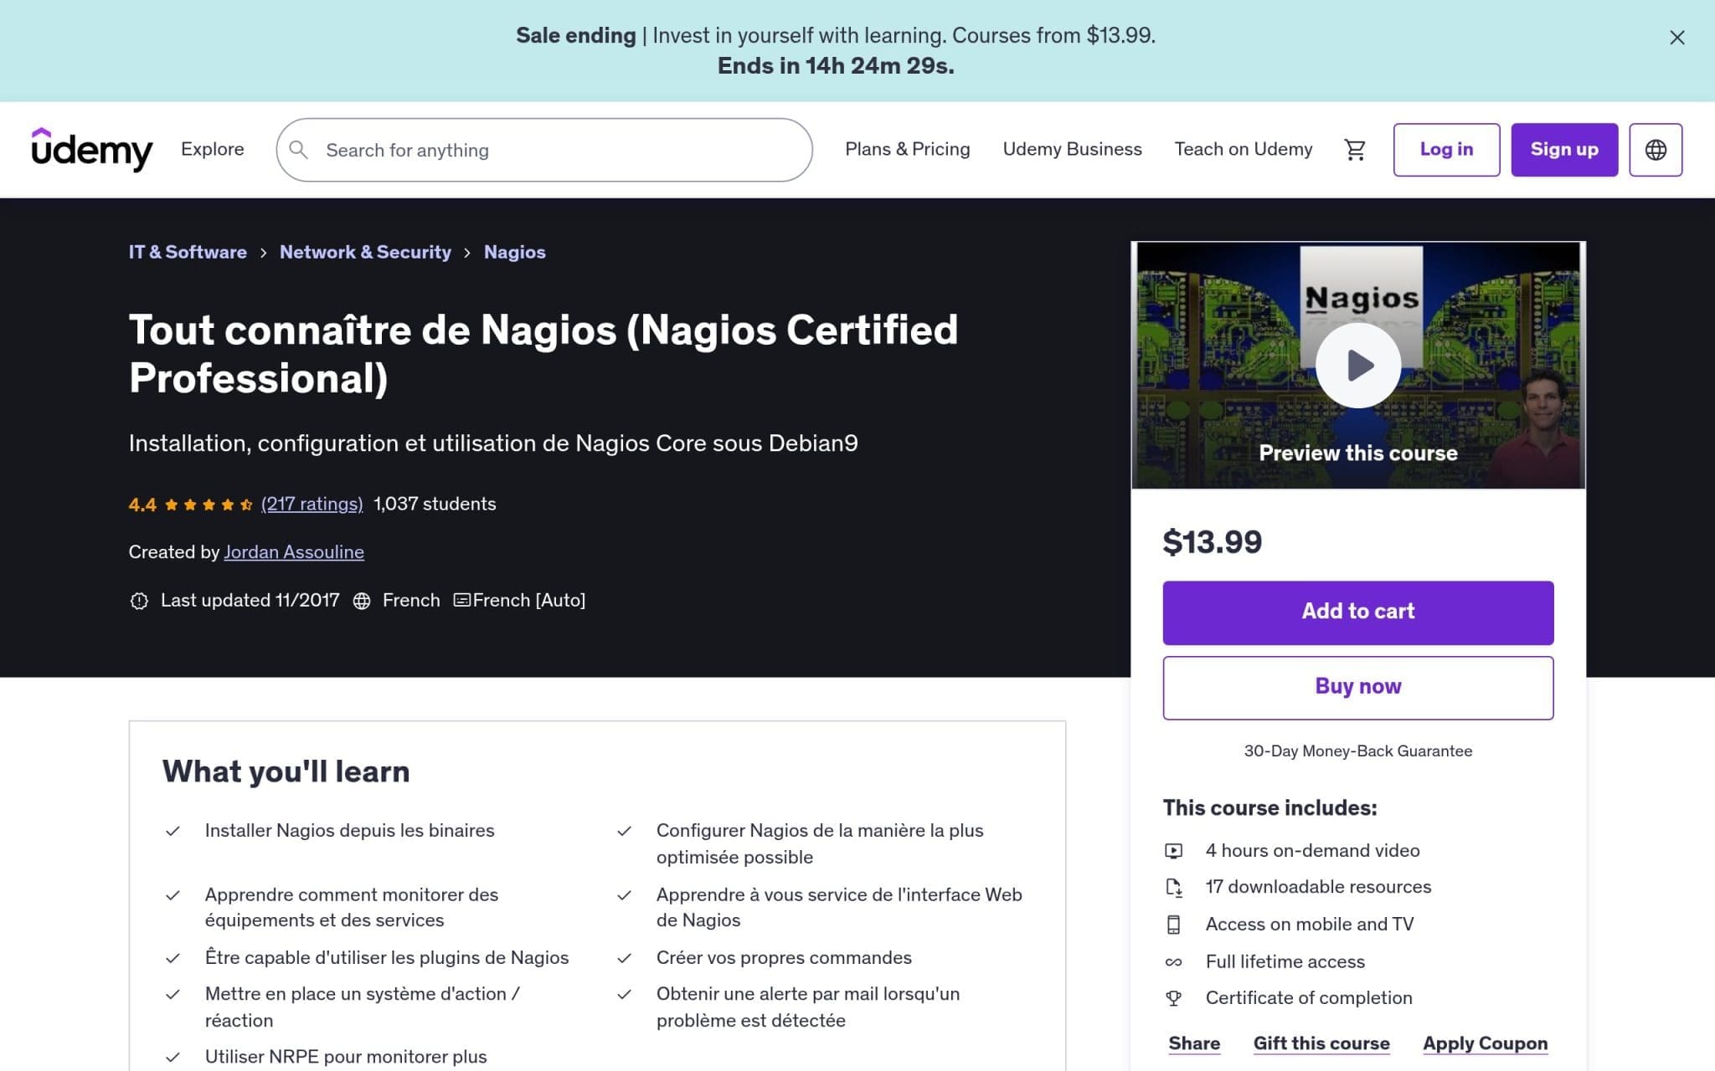Image resolution: width=1715 pixels, height=1071 pixels.
Task: Click the trophy icon beside Certificate of completion
Action: coord(1174,998)
